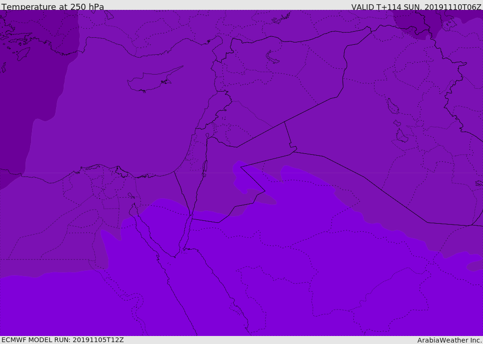Click Lake Tharthar in central Iraq
The image size is (483, 344).
392,106
